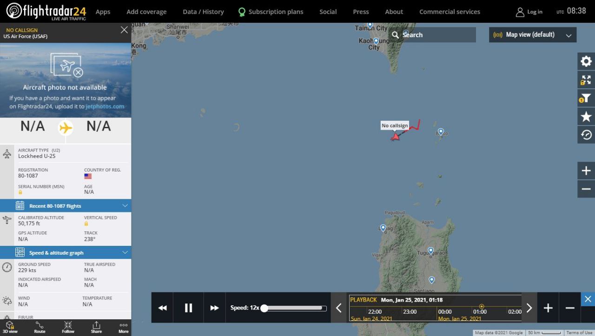Share this flight
595x336 pixels.
(96, 328)
